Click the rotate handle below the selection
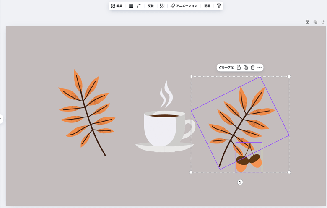 point(240,182)
